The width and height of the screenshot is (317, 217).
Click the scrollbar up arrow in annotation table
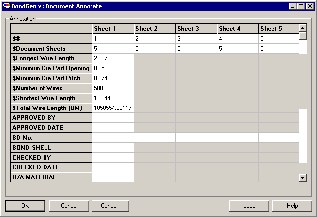(x=303, y=28)
